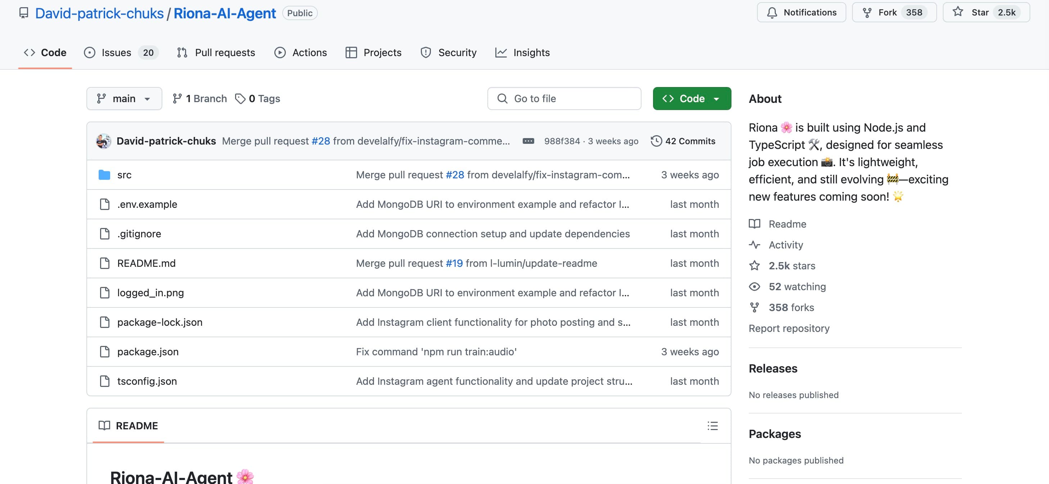View the 52 watching link
The width and height of the screenshot is (1049, 484).
tap(787, 287)
